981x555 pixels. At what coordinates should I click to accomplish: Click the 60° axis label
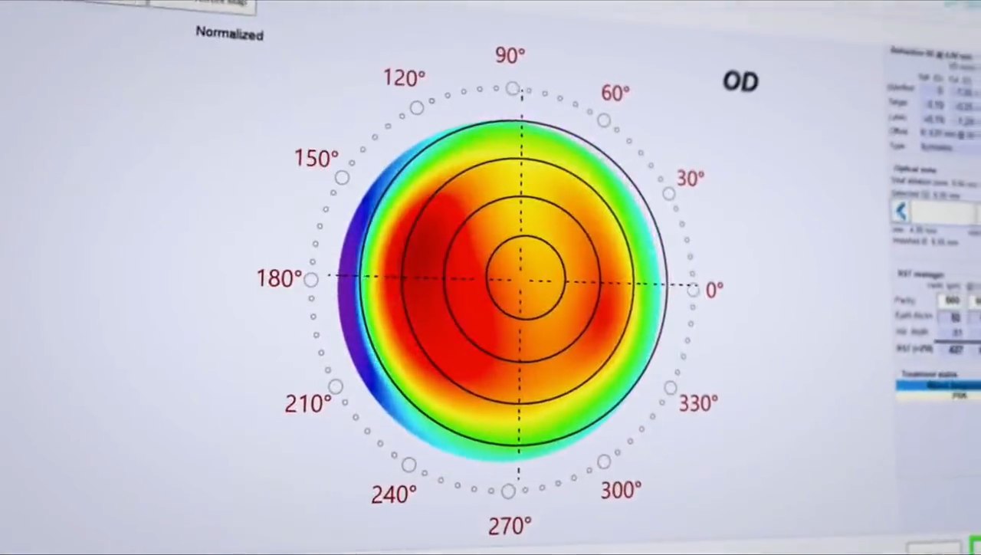point(615,93)
